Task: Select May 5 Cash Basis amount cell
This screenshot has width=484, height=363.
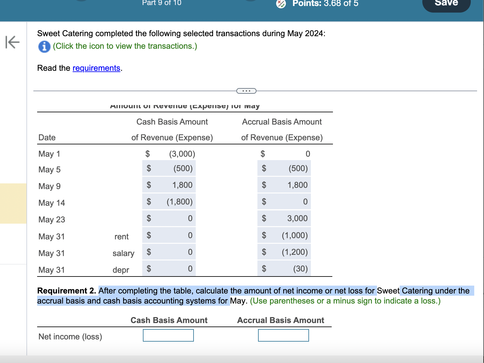Action: (x=169, y=168)
